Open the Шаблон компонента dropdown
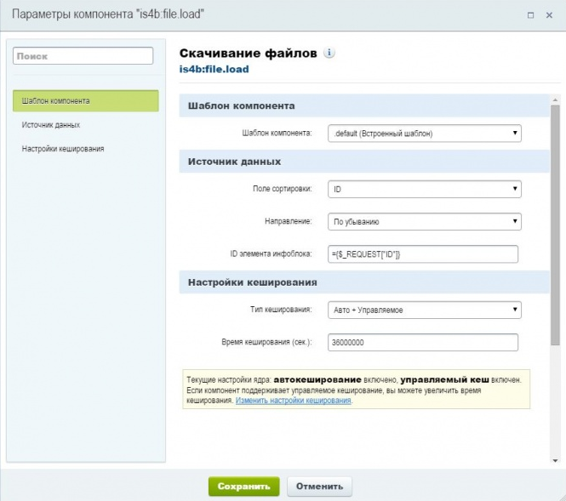566x501 pixels. point(423,134)
